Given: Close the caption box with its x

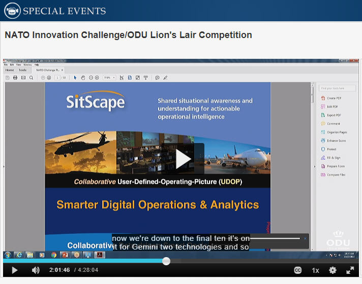Looking at the screenshot, I should 305,239.
